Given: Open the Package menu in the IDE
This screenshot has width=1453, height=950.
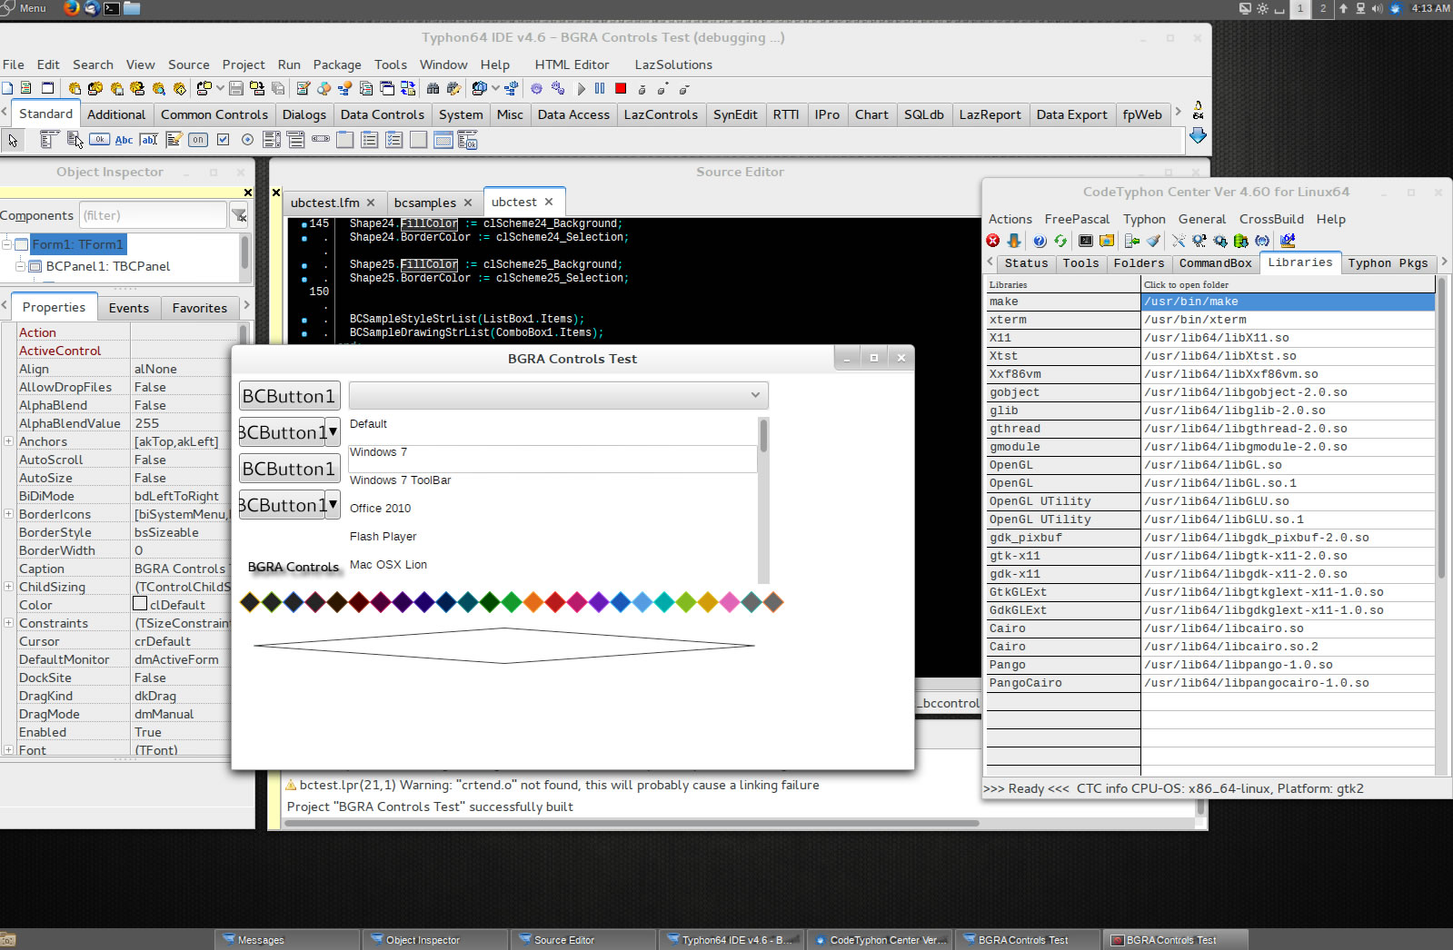Looking at the screenshot, I should [337, 64].
